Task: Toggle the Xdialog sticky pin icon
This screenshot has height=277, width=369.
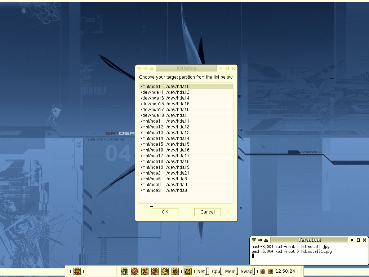Action: click(x=146, y=68)
